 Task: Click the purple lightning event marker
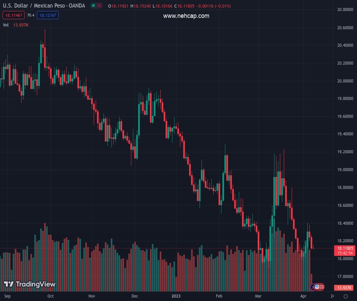(x=313, y=287)
